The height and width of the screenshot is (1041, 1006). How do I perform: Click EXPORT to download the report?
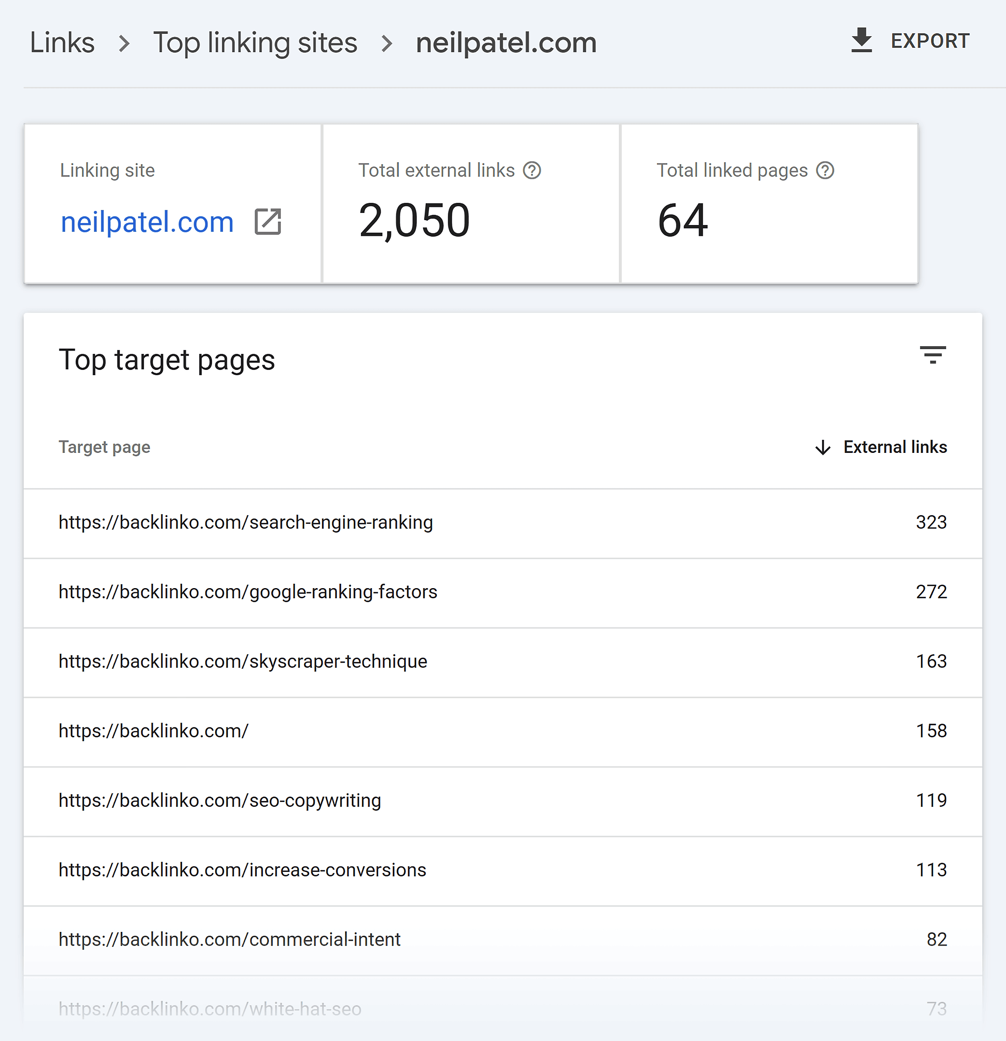[930, 40]
